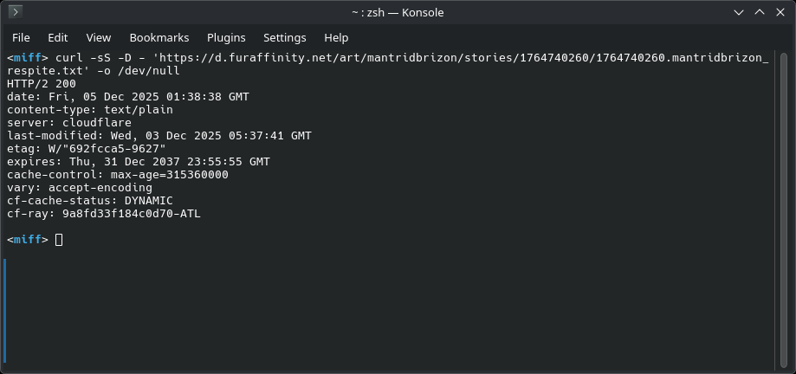Open the File menu
This screenshot has width=796, height=374.
(x=21, y=37)
